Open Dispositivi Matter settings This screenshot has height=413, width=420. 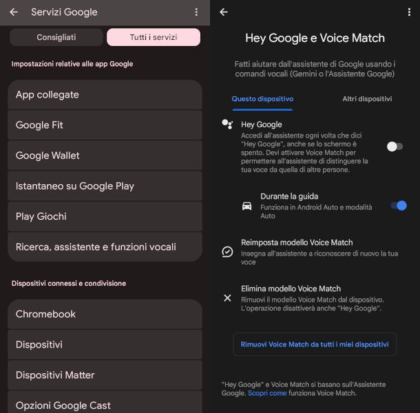click(105, 375)
